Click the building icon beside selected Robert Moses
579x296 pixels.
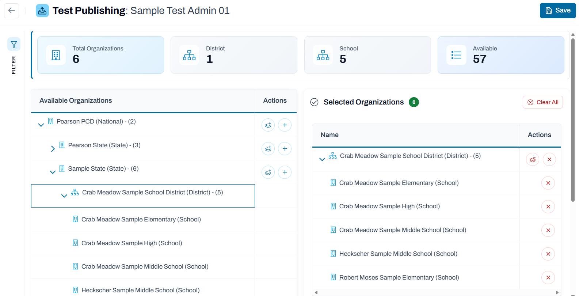(x=333, y=277)
